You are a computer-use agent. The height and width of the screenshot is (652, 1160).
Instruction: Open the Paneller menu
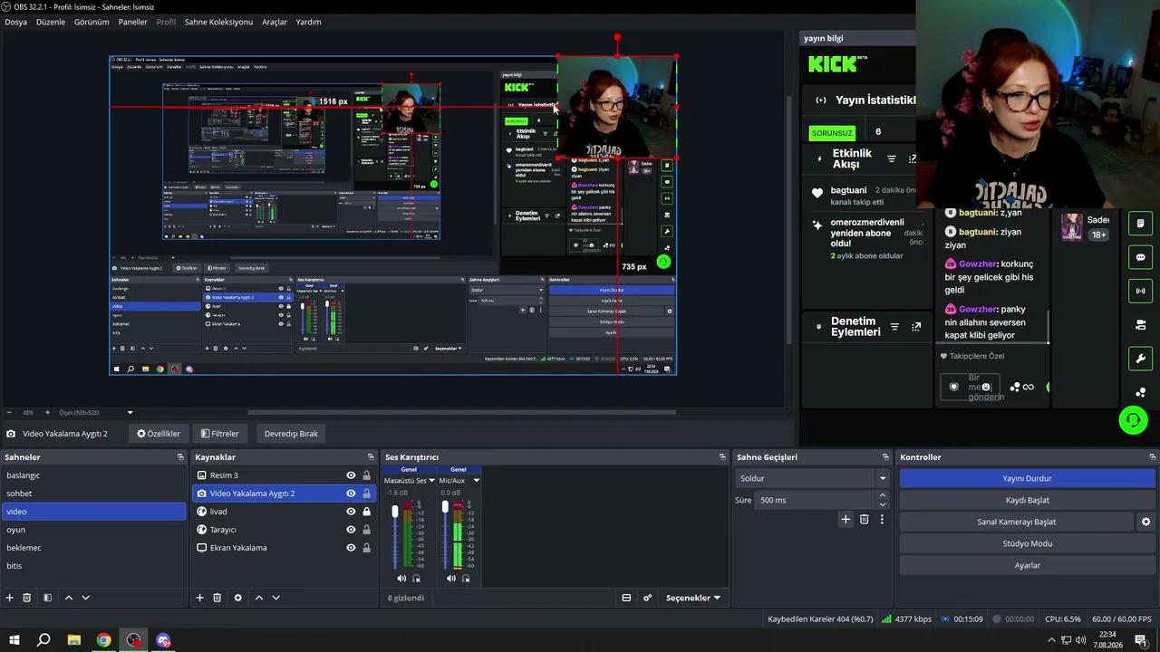coord(133,22)
